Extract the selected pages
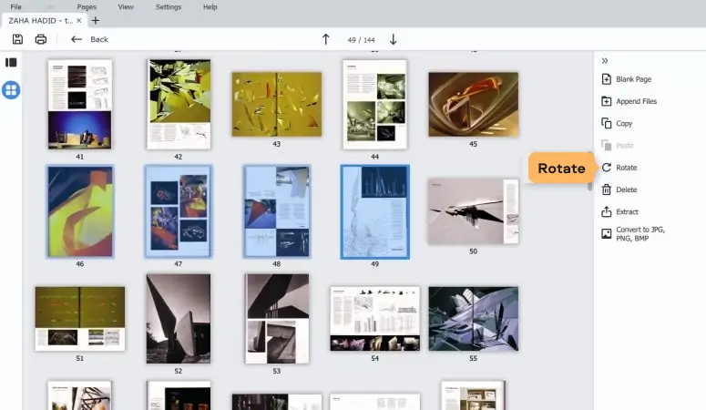Image resolution: width=706 pixels, height=410 pixels. (x=619, y=211)
